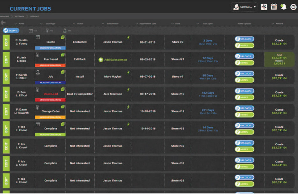Open the calendar icon in header
The image size is (298, 194).
(x=273, y=7)
